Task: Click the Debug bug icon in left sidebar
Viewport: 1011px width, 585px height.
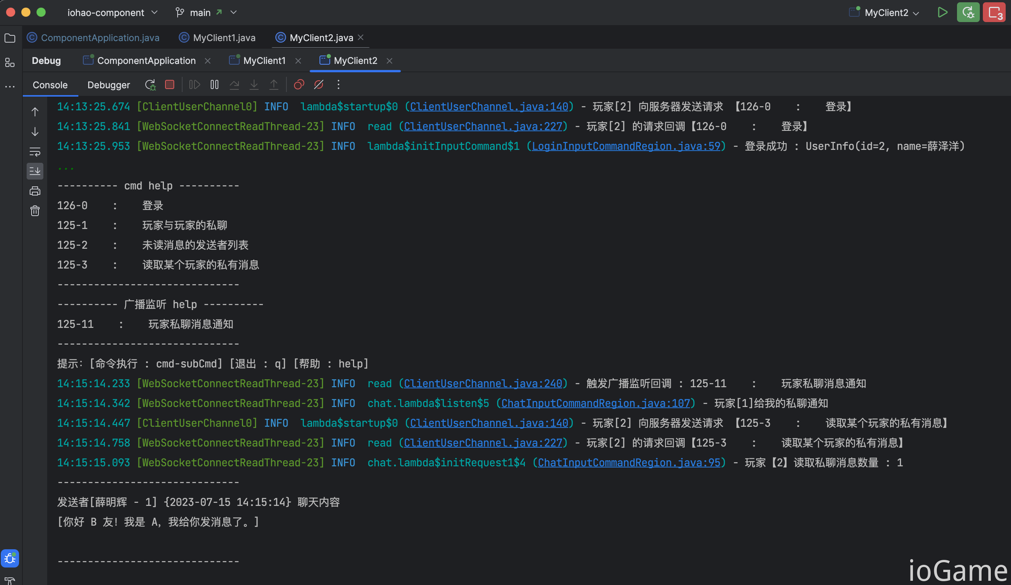Action: click(10, 558)
